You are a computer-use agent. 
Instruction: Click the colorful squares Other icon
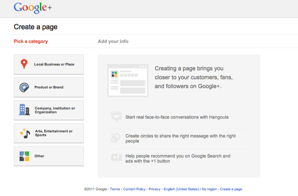click(24, 156)
